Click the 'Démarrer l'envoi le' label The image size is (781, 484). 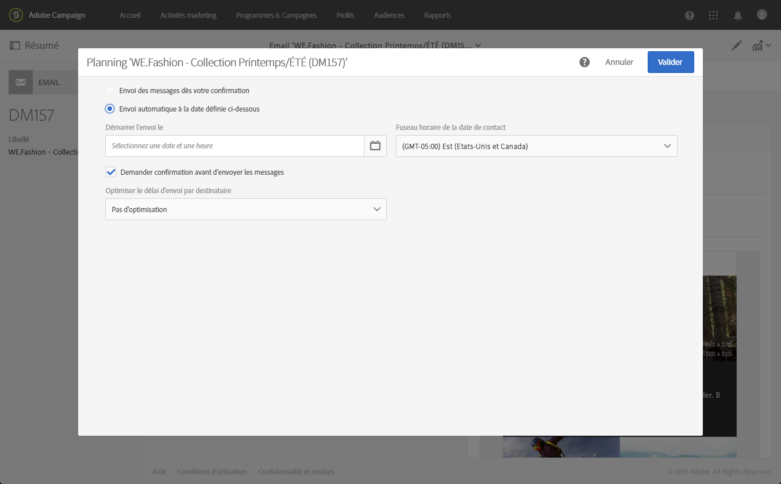(134, 127)
